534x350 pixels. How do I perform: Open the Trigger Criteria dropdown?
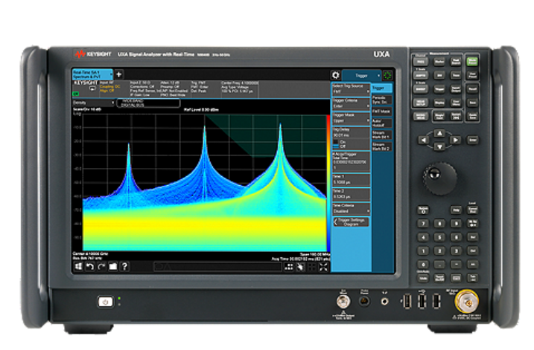[351, 103]
